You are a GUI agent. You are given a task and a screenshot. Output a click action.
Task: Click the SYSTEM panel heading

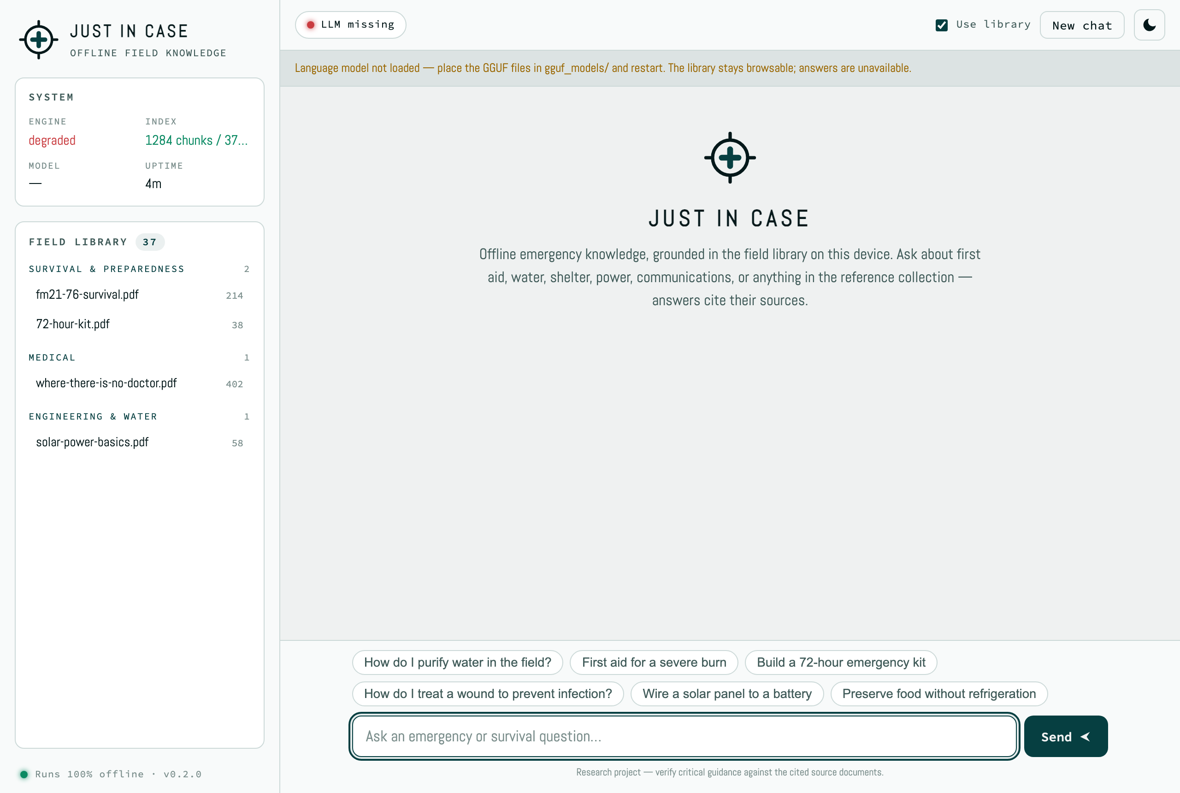52,97
